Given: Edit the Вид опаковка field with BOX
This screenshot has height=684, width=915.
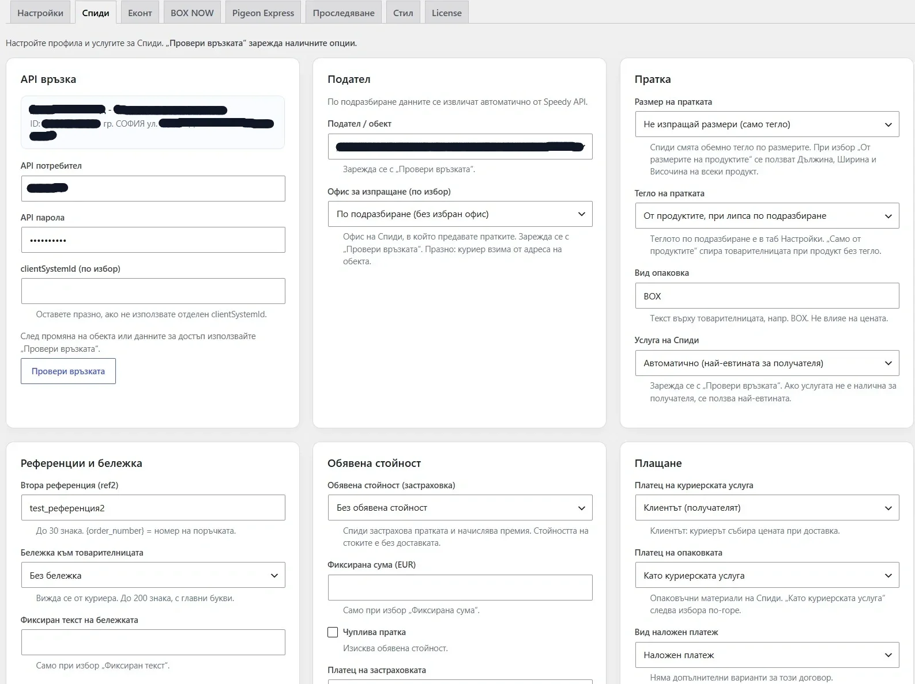Looking at the screenshot, I should coord(767,296).
